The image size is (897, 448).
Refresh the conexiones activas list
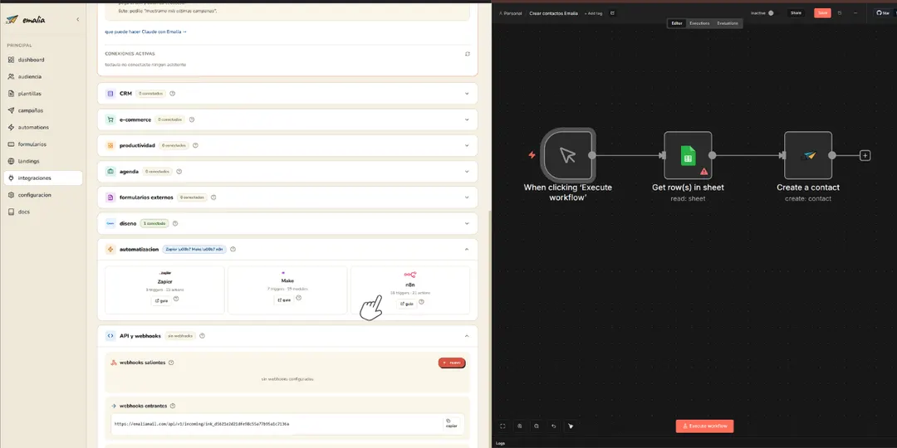point(468,54)
